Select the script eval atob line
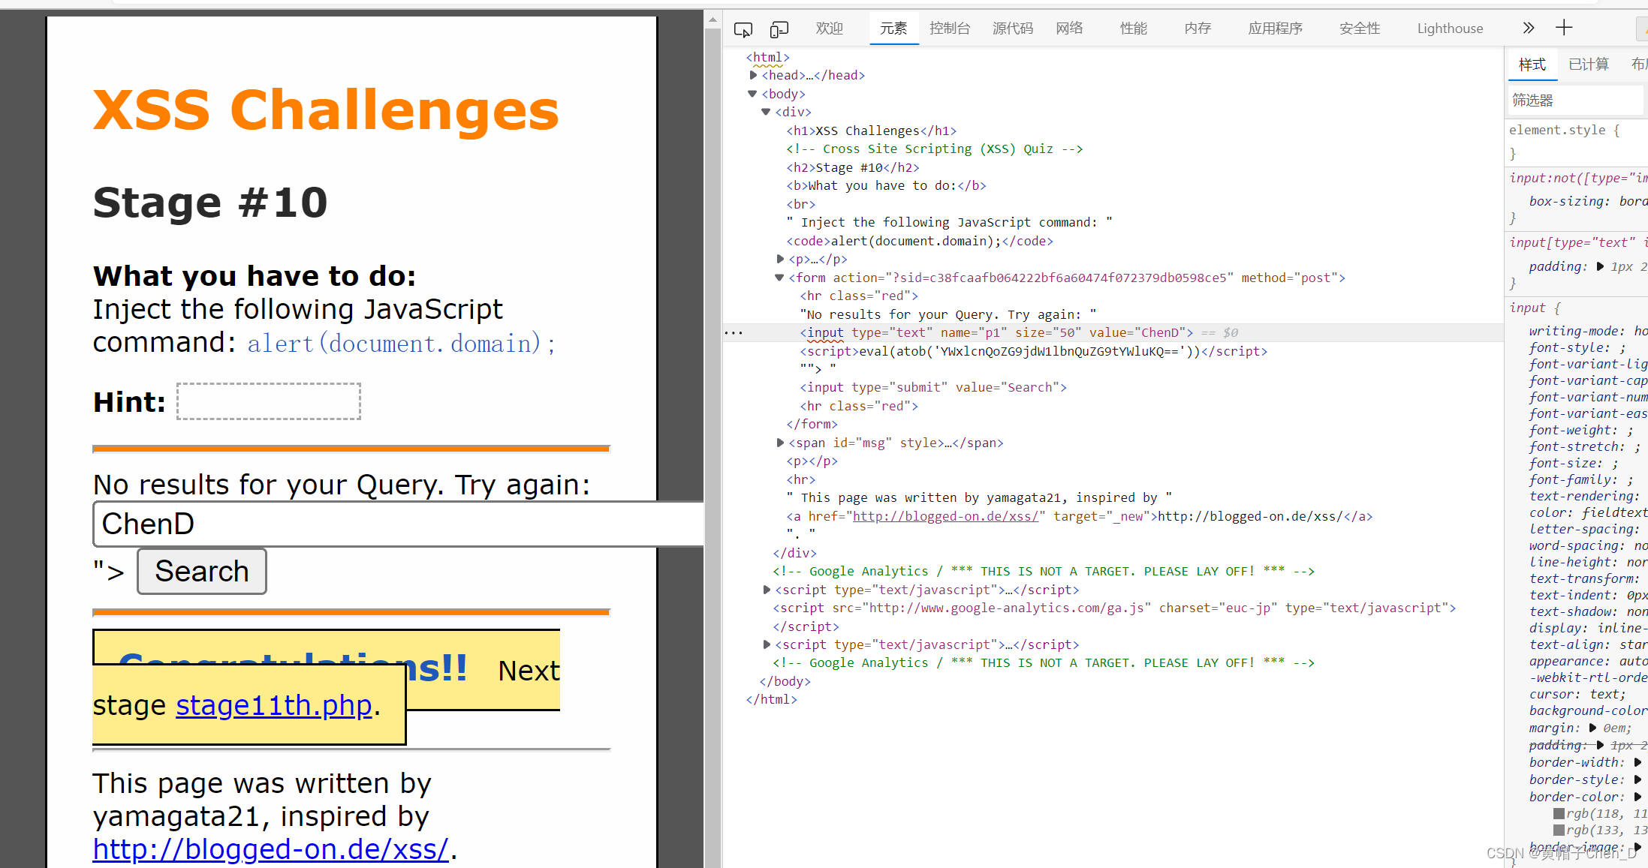The width and height of the screenshot is (1648, 868). (x=1033, y=351)
